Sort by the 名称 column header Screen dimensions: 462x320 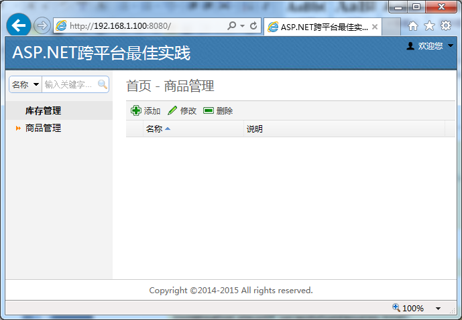(x=193, y=129)
